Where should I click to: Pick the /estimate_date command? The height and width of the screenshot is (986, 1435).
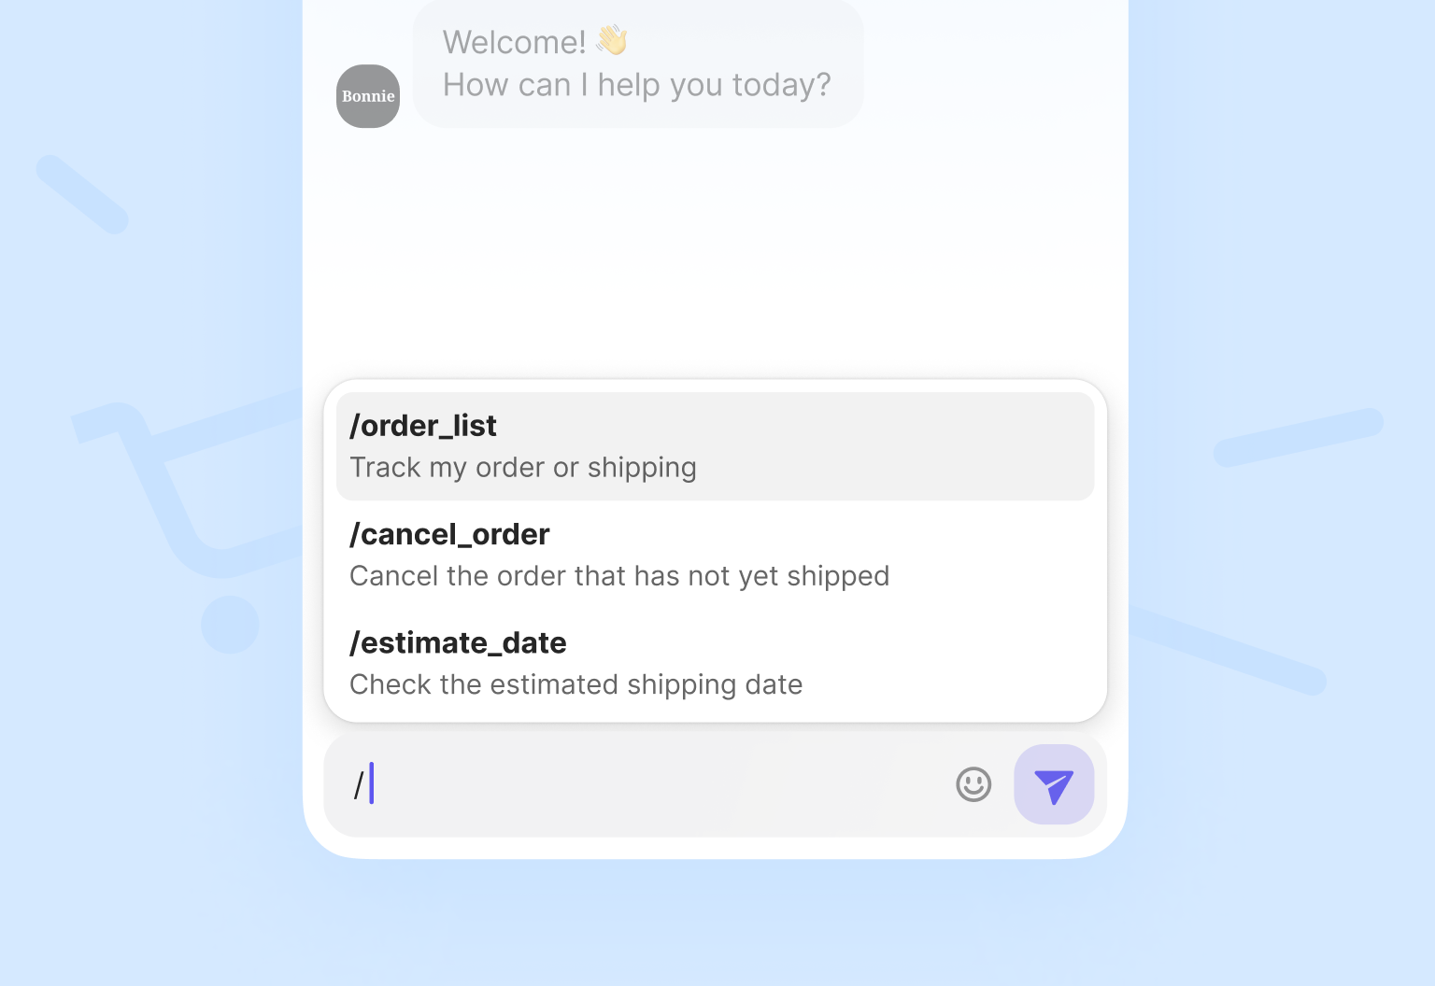pos(458,642)
